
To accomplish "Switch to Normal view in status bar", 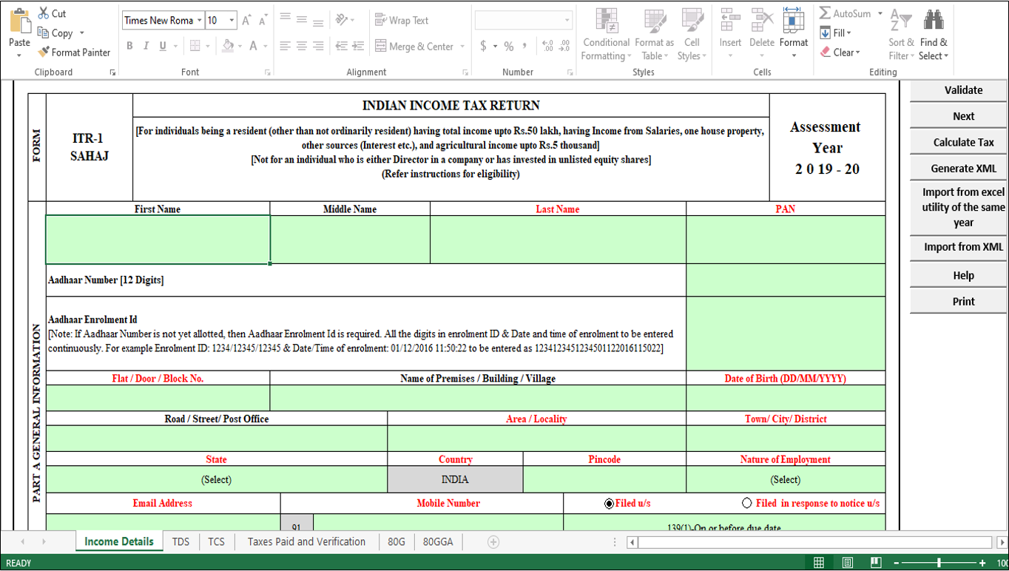I will (x=819, y=563).
